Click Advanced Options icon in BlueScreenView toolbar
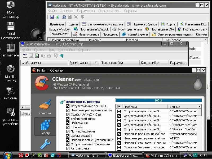 (25, 56)
